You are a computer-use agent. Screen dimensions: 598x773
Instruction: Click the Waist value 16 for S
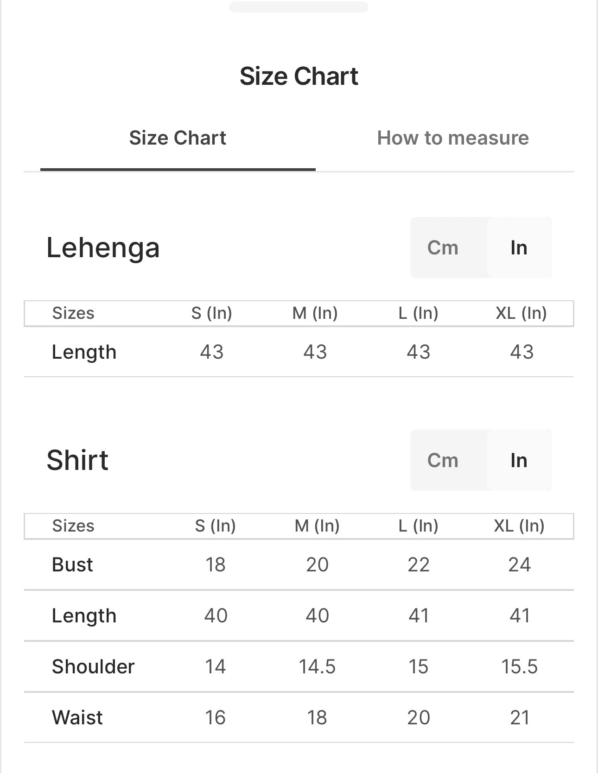[x=215, y=718]
